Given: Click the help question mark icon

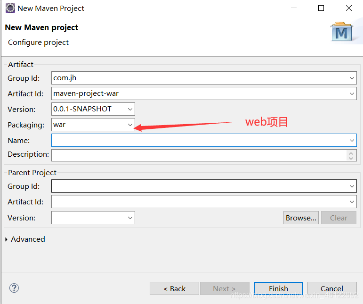Looking at the screenshot, I should click(x=14, y=288).
